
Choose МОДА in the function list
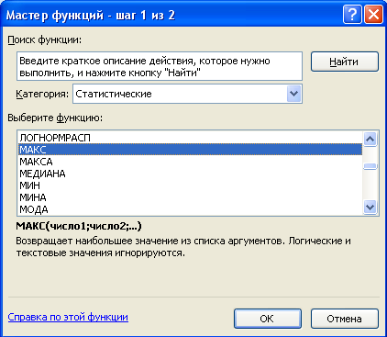point(190,209)
